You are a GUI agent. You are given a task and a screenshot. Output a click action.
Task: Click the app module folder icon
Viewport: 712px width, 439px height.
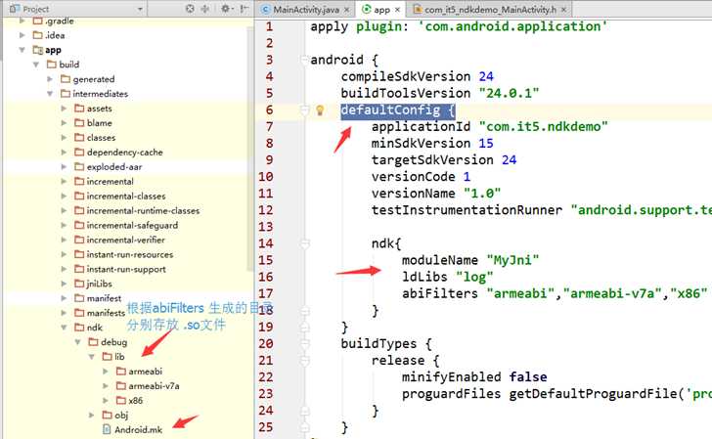coord(38,50)
